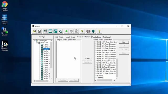Screen dimensions: 168x94
Task: Click global specifications list scroll up arrow
Action: coord(117,42)
